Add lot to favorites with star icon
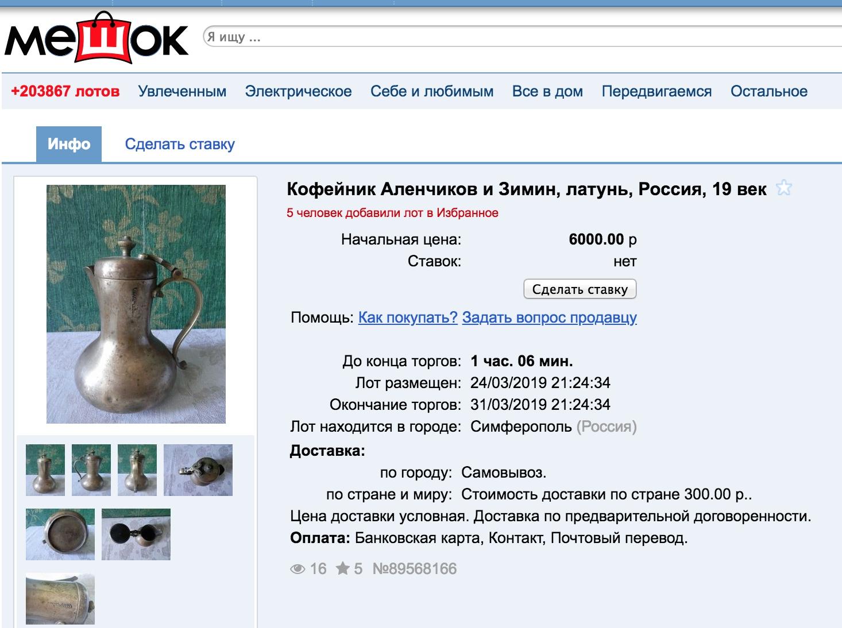Image resolution: width=842 pixels, height=628 pixels. [x=783, y=188]
